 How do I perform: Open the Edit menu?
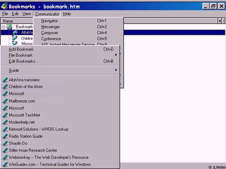[15, 14]
